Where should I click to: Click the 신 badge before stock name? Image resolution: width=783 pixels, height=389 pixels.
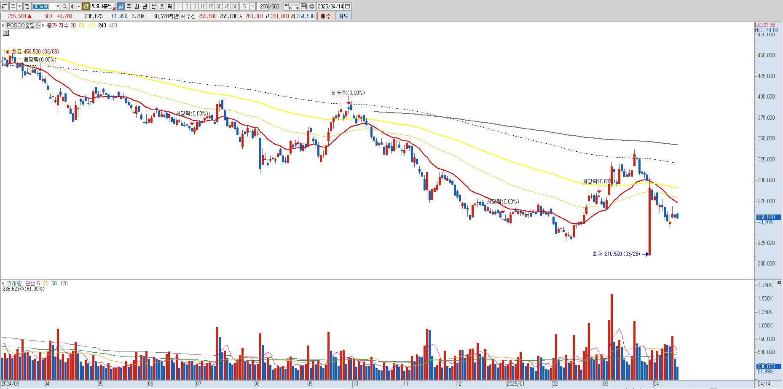[86, 6]
